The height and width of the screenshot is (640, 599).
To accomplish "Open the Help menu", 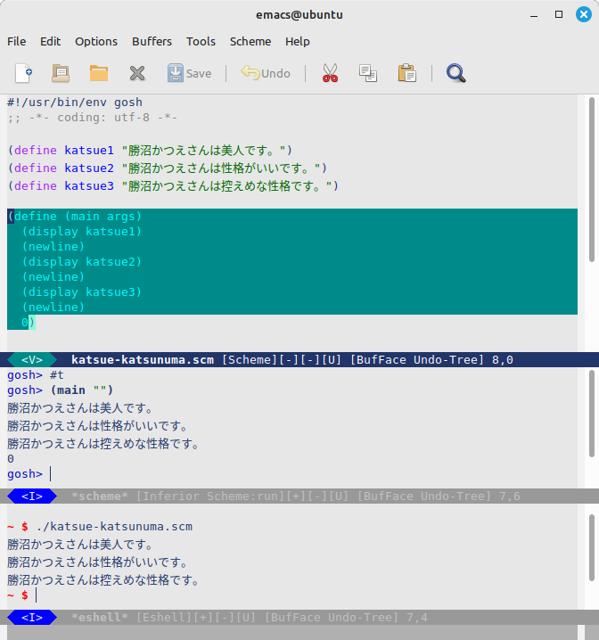I will [x=297, y=42].
